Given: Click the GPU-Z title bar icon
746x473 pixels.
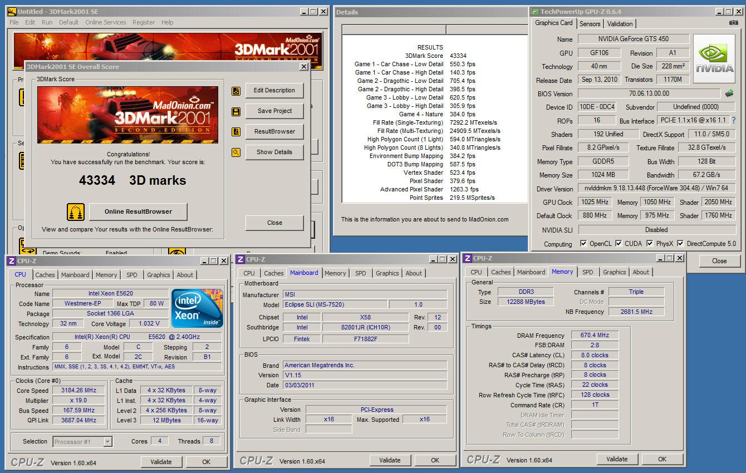Looking at the screenshot, I should click(535, 12).
